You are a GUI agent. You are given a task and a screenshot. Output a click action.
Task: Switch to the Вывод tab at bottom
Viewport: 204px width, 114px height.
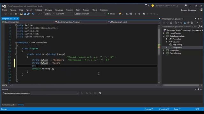click(x=21, y=105)
